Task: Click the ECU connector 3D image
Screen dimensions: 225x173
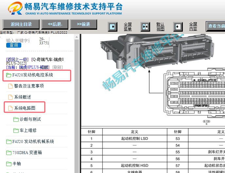Action: (x=157, y=51)
